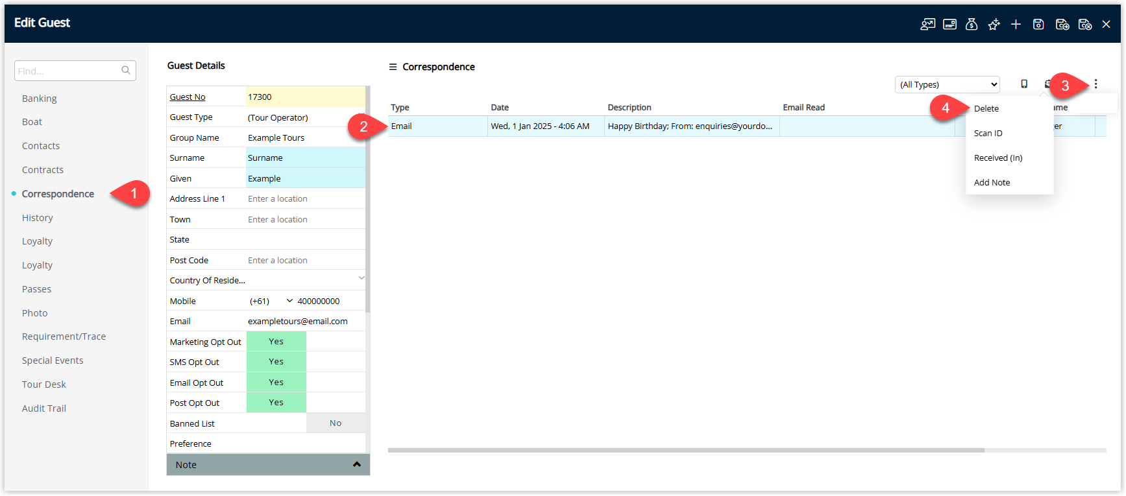
Task: Click the credit card icon in header
Action: [949, 24]
